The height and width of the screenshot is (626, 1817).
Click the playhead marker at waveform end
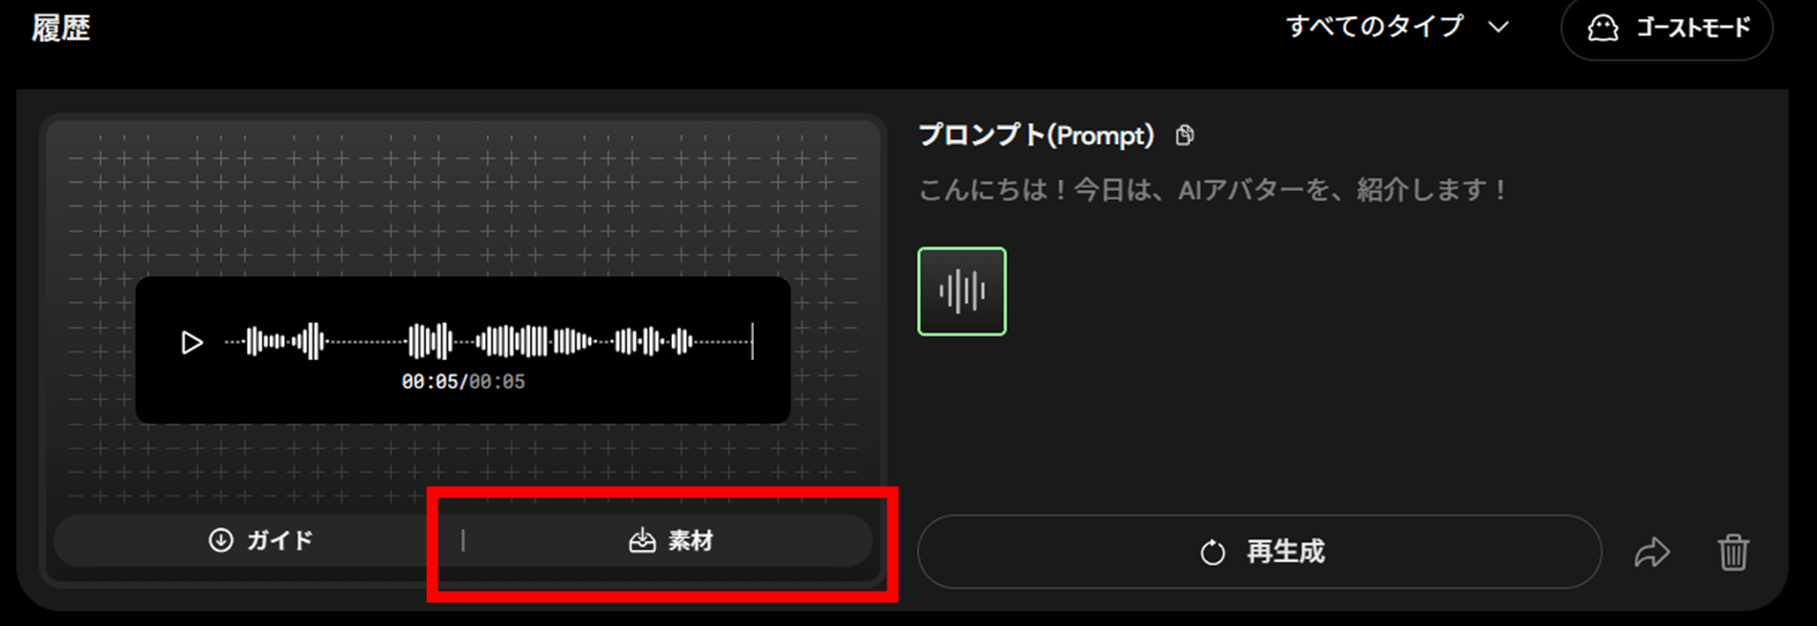(x=752, y=341)
